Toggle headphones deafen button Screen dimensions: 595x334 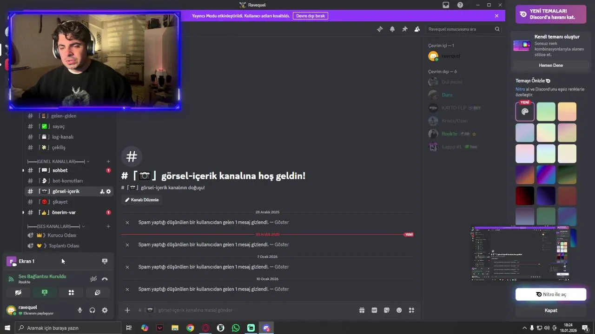point(93,310)
